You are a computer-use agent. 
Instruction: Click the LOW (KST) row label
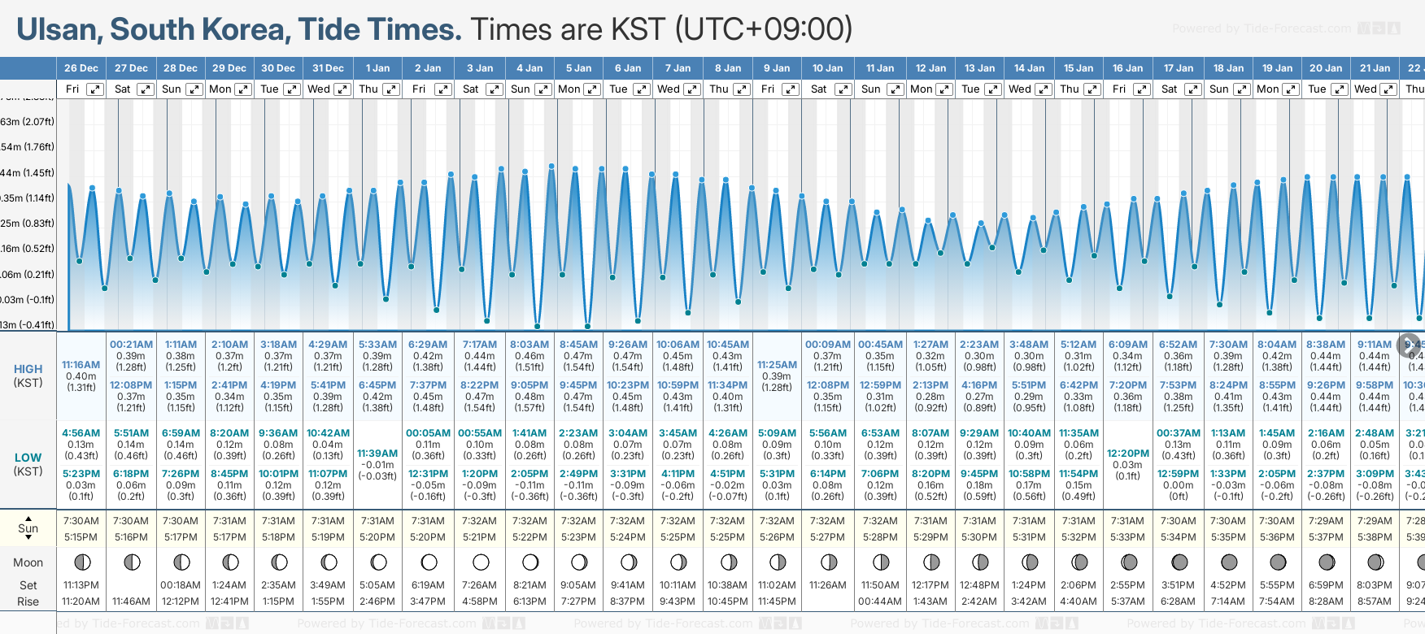[28, 464]
